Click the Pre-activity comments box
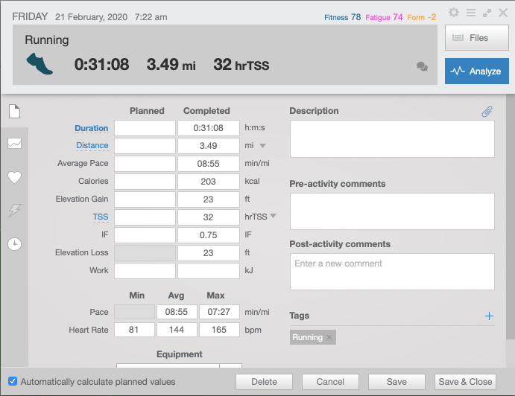515x396 pixels. [392, 211]
